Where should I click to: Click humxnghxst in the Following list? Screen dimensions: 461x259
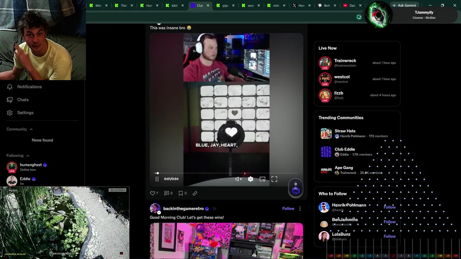click(x=31, y=165)
